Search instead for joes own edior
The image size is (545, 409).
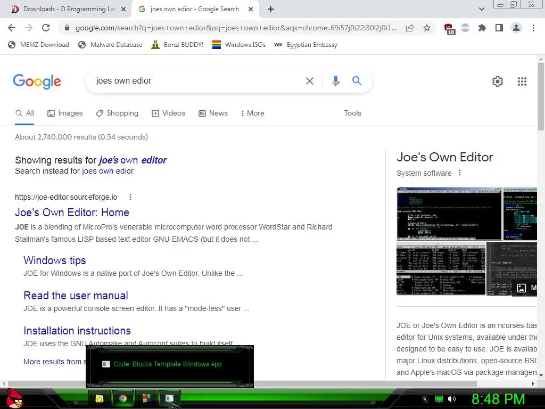pyautogui.click(x=108, y=171)
